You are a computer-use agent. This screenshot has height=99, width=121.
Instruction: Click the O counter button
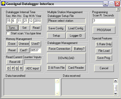coord(8,68)
